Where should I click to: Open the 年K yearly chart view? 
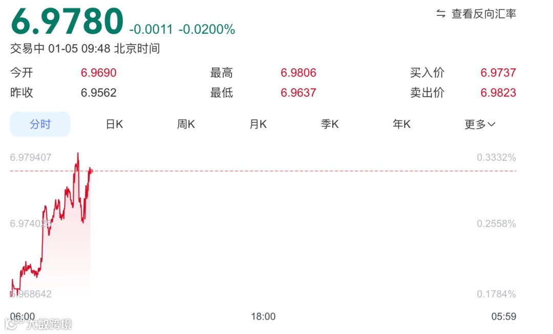pos(401,124)
